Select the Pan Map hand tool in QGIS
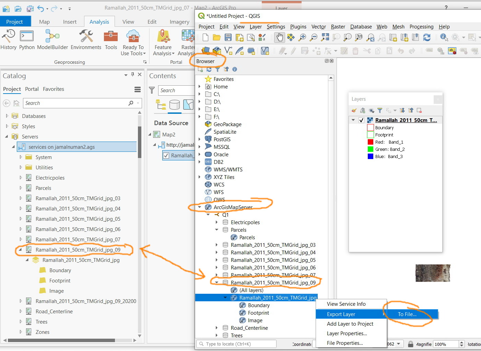The image size is (481, 351). click(x=280, y=37)
